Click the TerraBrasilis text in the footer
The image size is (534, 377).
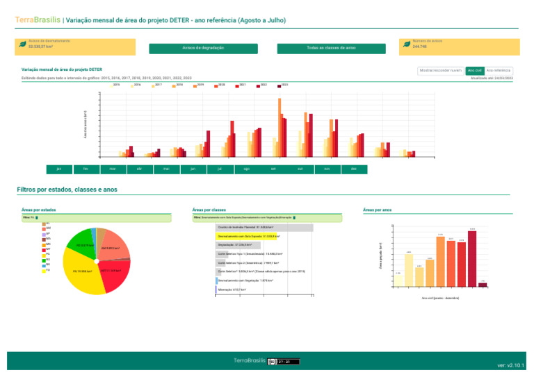click(x=250, y=360)
